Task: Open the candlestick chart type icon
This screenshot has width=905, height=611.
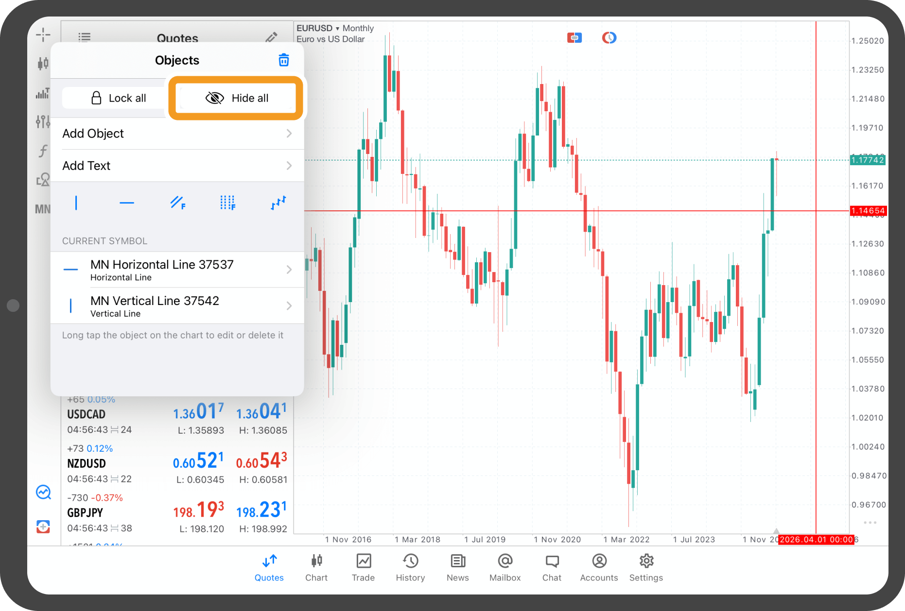Action: [x=43, y=63]
